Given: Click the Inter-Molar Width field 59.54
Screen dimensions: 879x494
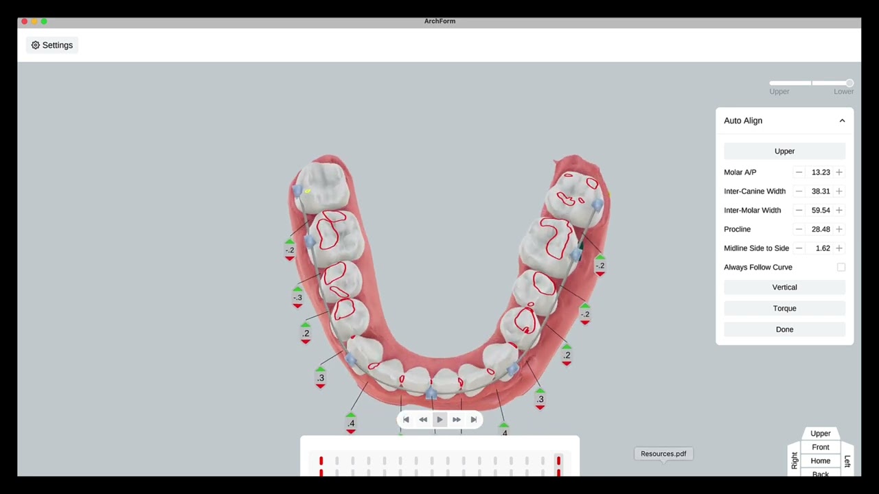Looking at the screenshot, I should (821, 210).
